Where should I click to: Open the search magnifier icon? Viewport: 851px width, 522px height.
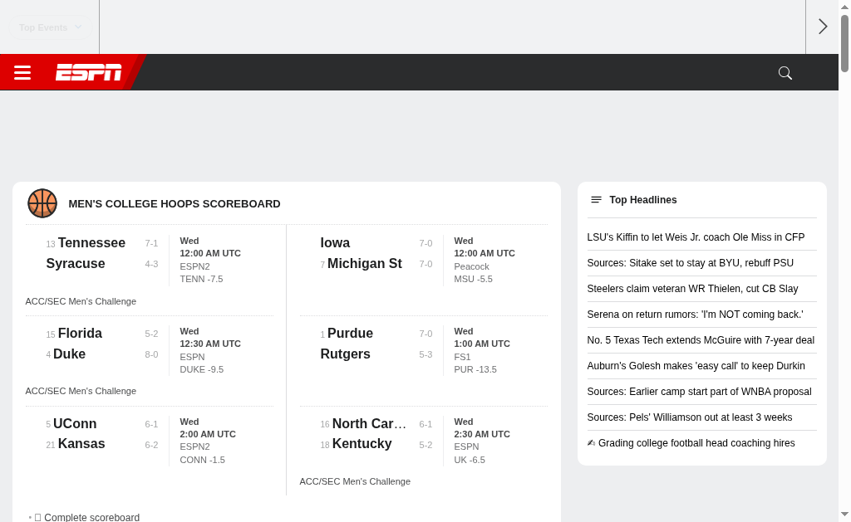[x=785, y=73]
